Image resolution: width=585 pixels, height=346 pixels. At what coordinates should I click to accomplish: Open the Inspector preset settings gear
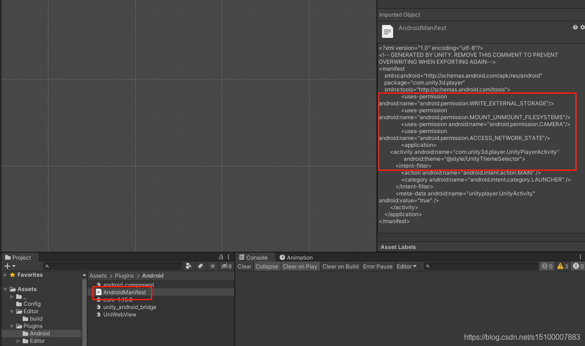click(x=582, y=28)
